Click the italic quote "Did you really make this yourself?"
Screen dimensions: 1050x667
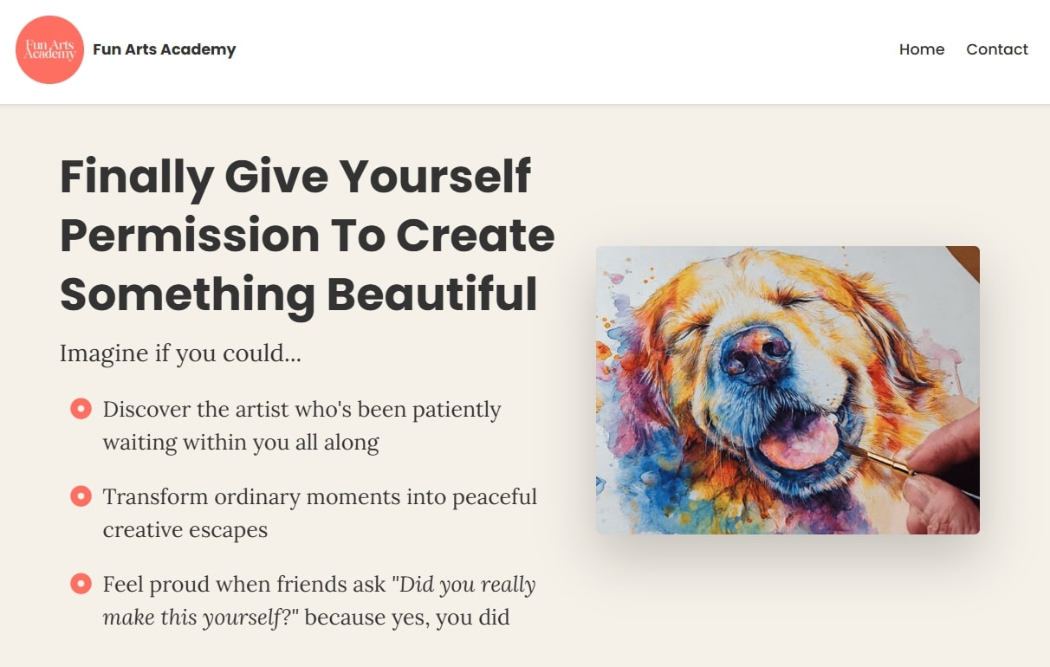coord(319,600)
